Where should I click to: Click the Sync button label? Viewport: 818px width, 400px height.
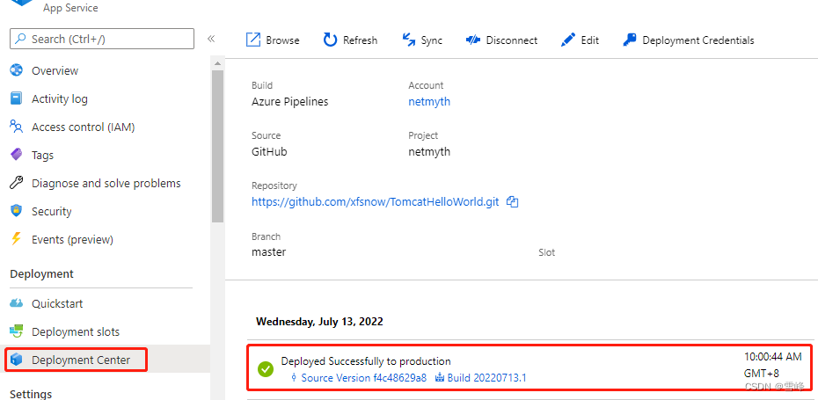[432, 40]
